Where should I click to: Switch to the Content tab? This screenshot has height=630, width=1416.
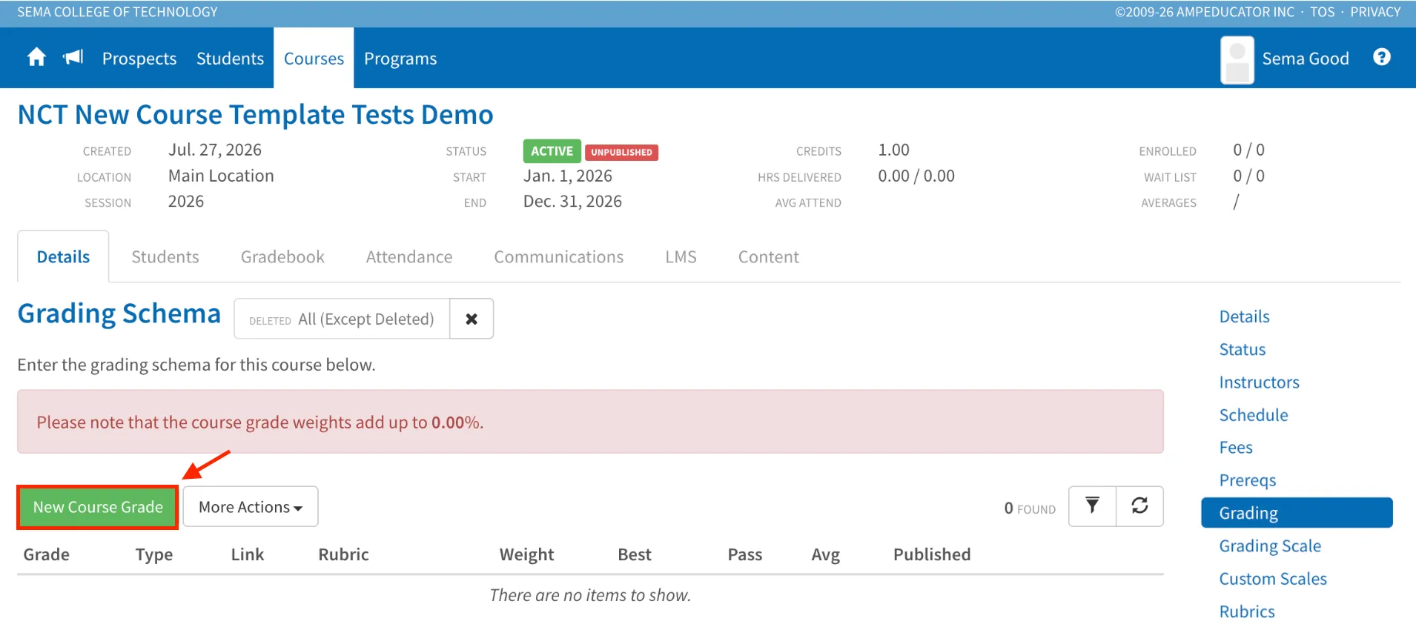tap(769, 256)
